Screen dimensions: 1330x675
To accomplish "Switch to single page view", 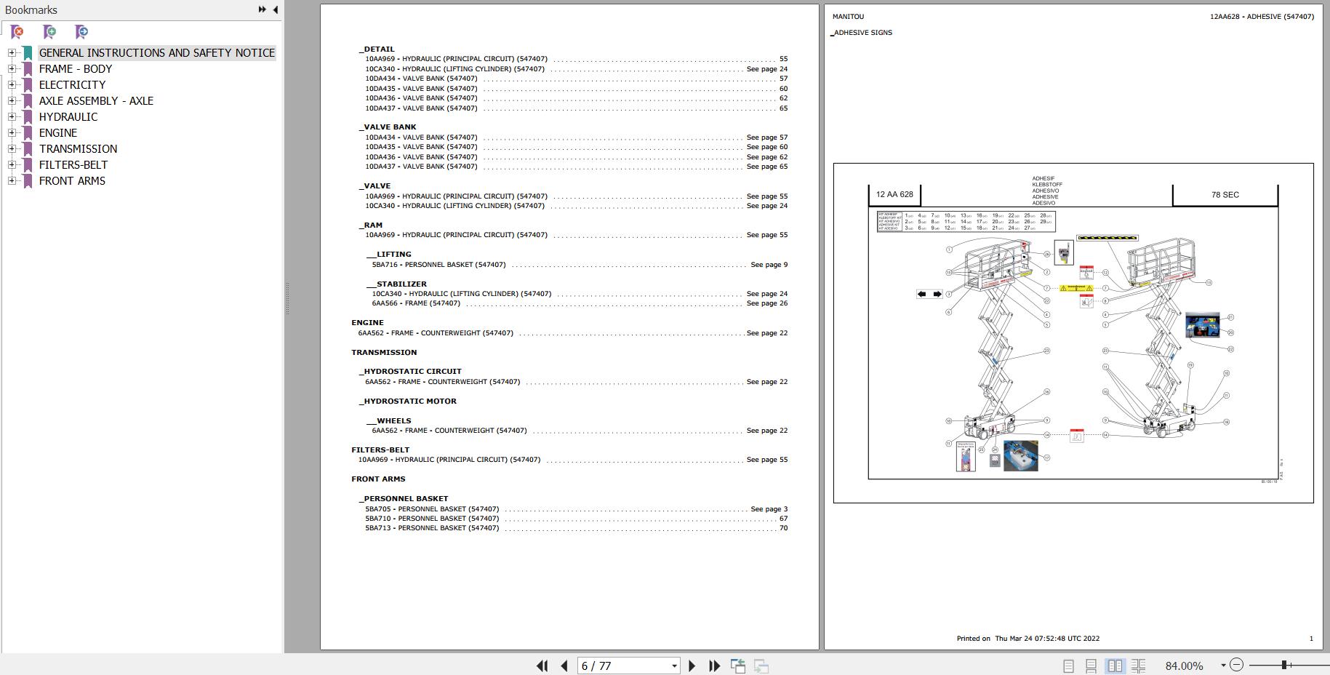I will [x=1068, y=666].
